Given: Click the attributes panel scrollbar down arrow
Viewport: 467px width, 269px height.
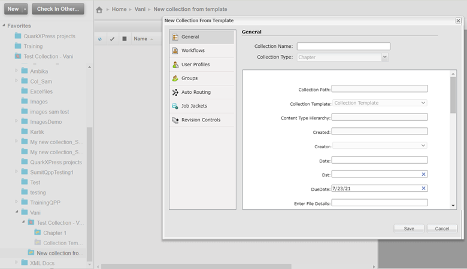Looking at the screenshot, I should pos(453,206).
